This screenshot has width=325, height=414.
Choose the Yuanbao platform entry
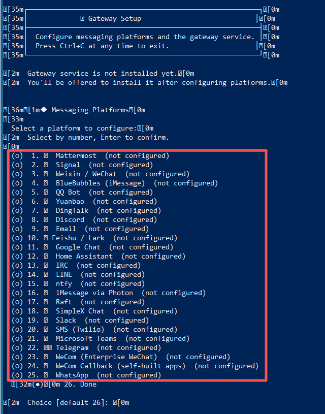click(84, 202)
